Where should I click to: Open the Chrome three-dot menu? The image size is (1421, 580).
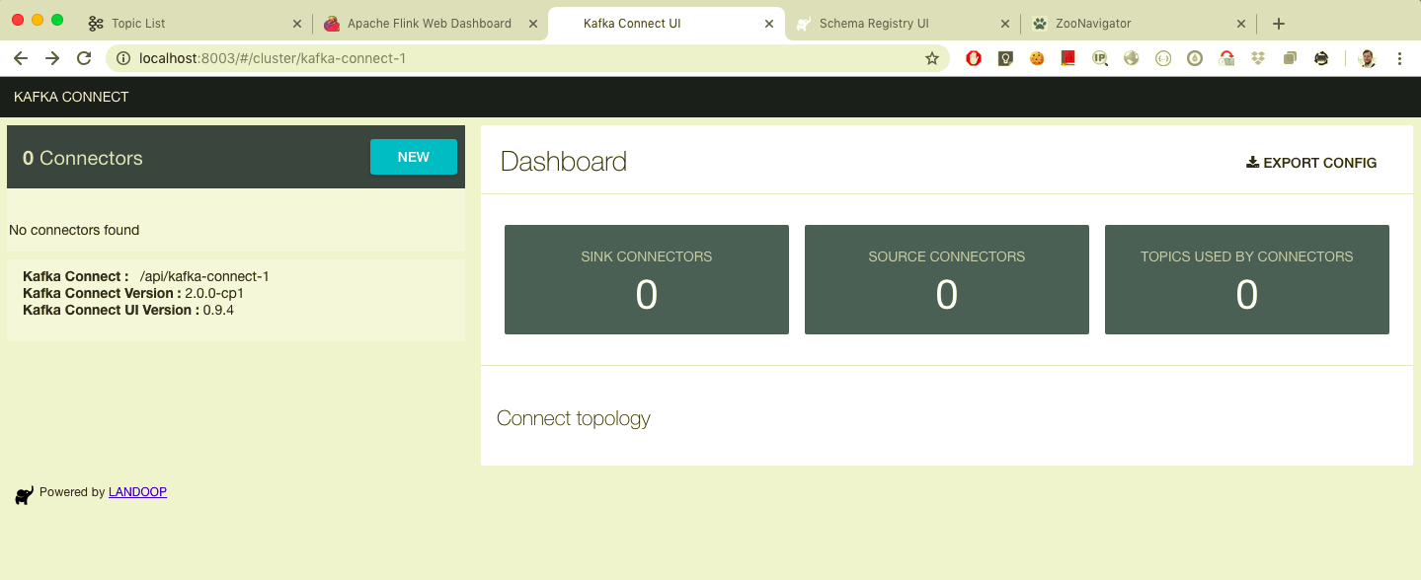[x=1399, y=58]
